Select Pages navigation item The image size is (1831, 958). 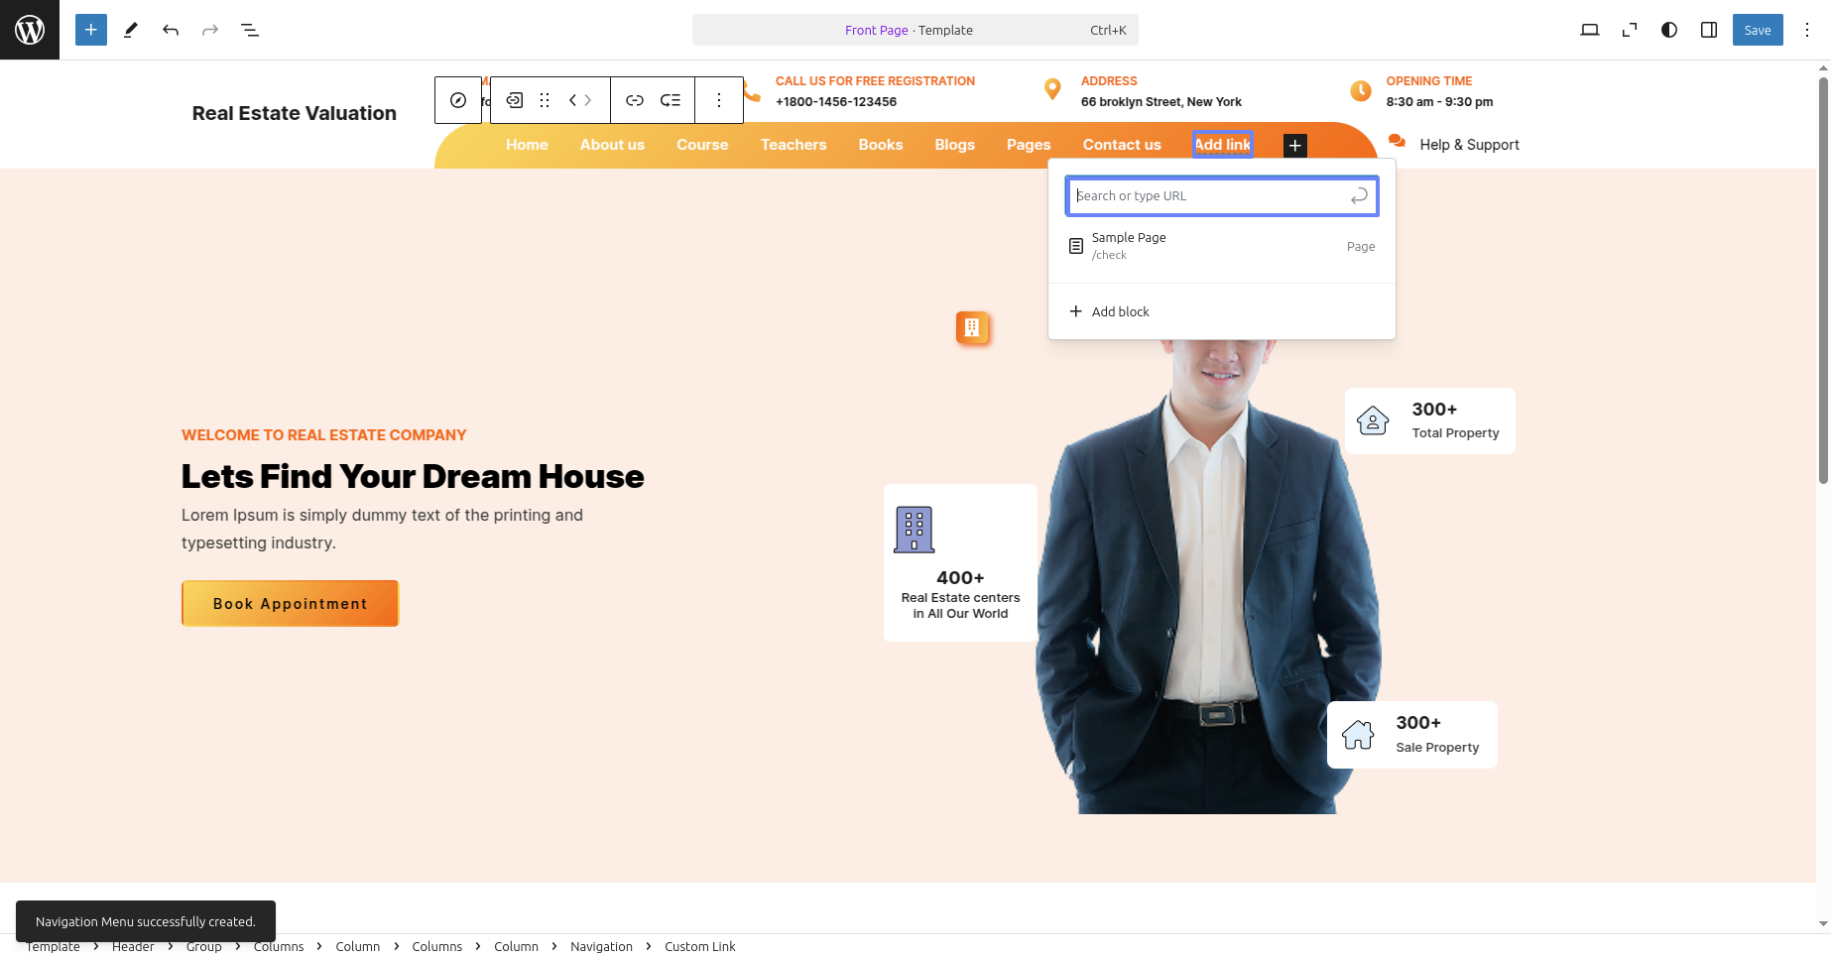pyautogui.click(x=1029, y=145)
